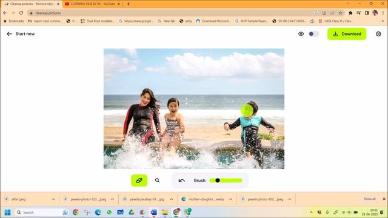Switch to Cleanup.pictures browser tab
Viewport: 388px width, 218px height.
(32, 4)
